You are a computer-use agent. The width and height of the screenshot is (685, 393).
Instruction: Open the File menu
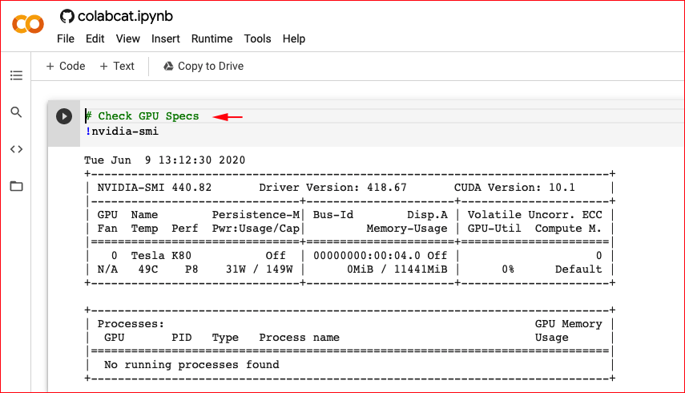point(66,39)
